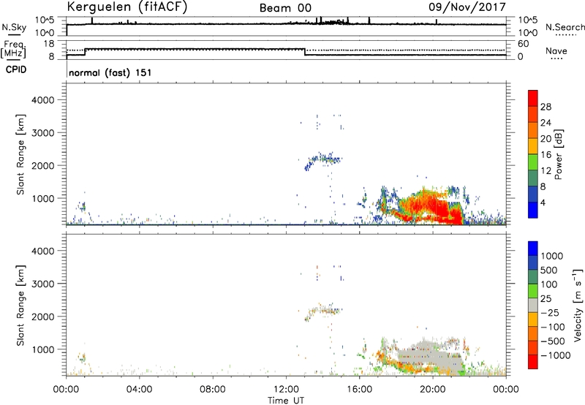Click the 'Freq. [MHz]' axis label

[x=13, y=50]
